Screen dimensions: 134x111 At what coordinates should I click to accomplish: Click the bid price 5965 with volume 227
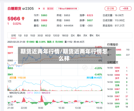118,55
